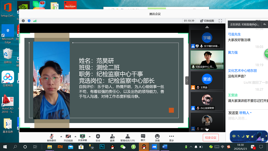The height and width of the screenshot is (151, 268).
Task: Click chat message input field 请输入消息
Action: pyautogui.click(x=247, y=118)
